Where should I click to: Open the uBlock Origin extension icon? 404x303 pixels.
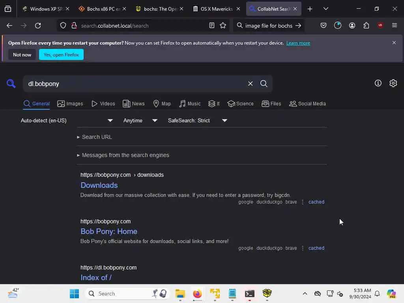coord(380,25)
